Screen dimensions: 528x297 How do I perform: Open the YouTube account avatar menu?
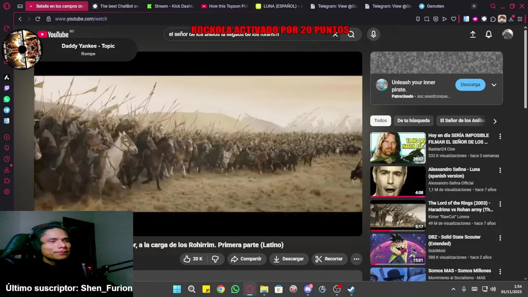click(508, 34)
